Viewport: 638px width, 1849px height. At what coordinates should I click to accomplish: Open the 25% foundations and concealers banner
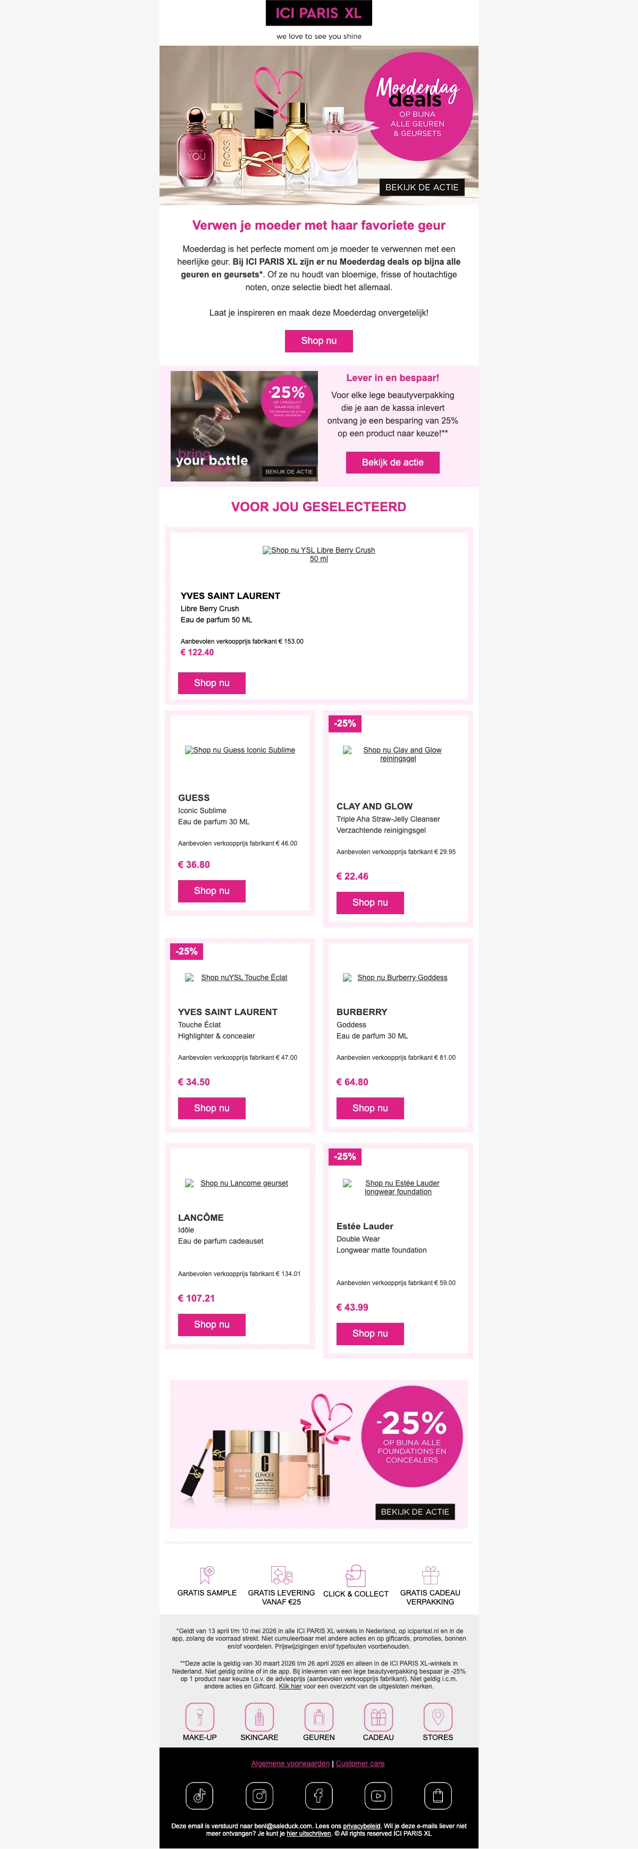point(318,1453)
